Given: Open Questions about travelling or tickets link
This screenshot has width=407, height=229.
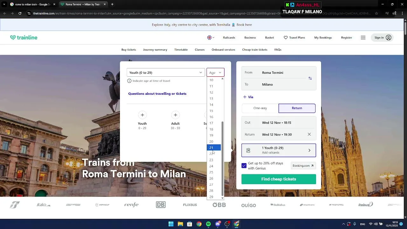Looking at the screenshot, I should (157, 94).
